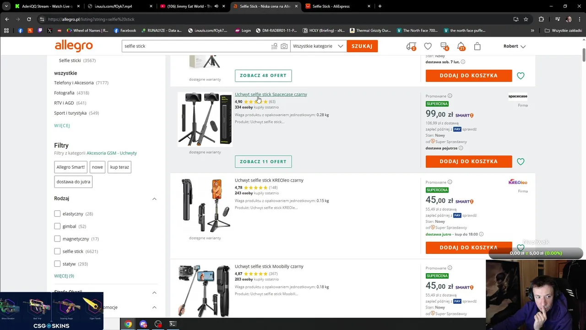Viewport: 586px width, 330px height.
Task: Click the KREOleo selfie stick product thumbnail
Action: 205,205
